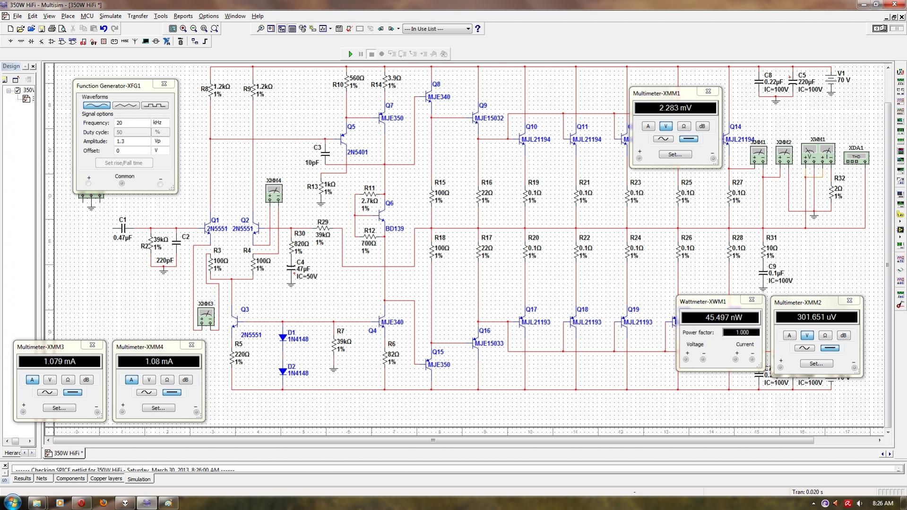Place an RF antenna component
Viewport: 907px width, 510px height.
(135, 42)
